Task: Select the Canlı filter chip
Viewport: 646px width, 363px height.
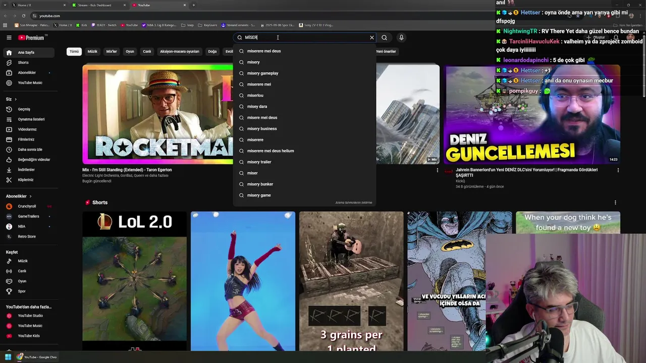Action: pyautogui.click(x=147, y=51)
